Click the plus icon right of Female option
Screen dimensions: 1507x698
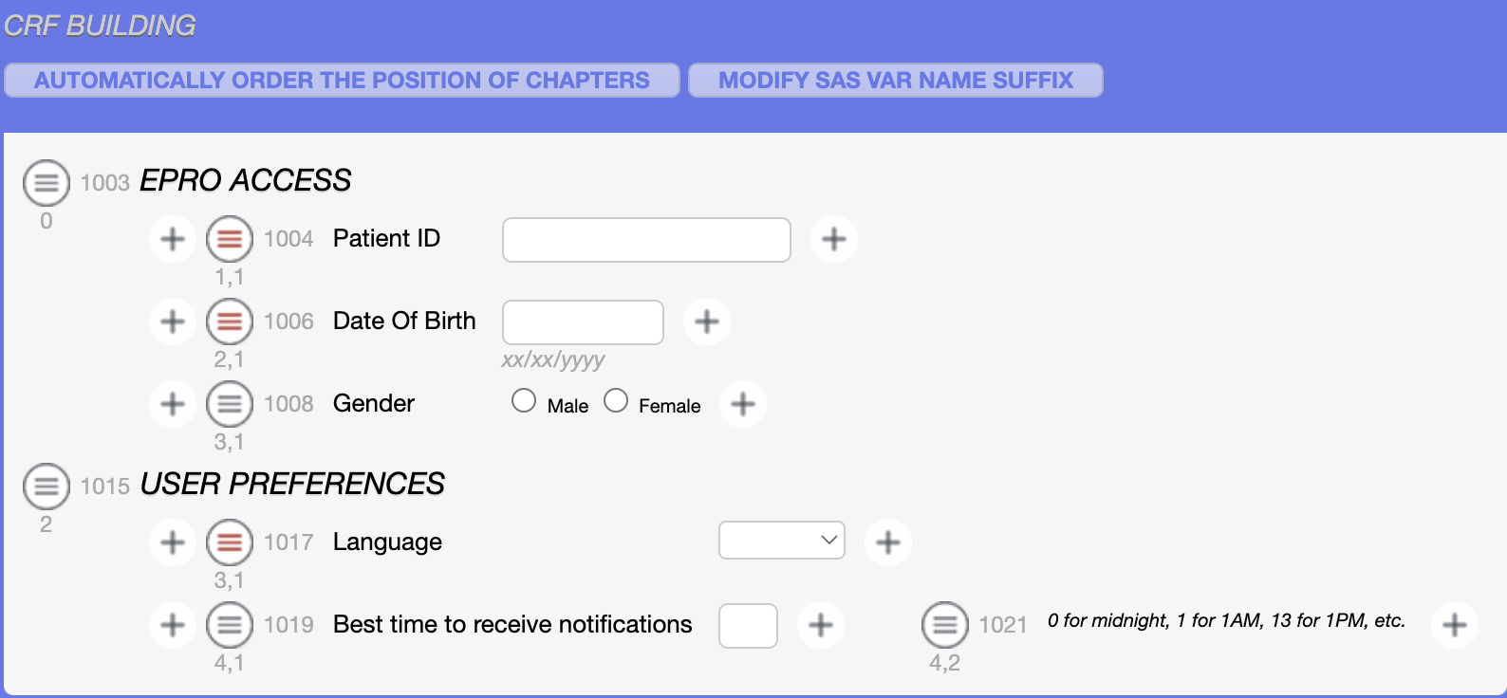point(743,404)
